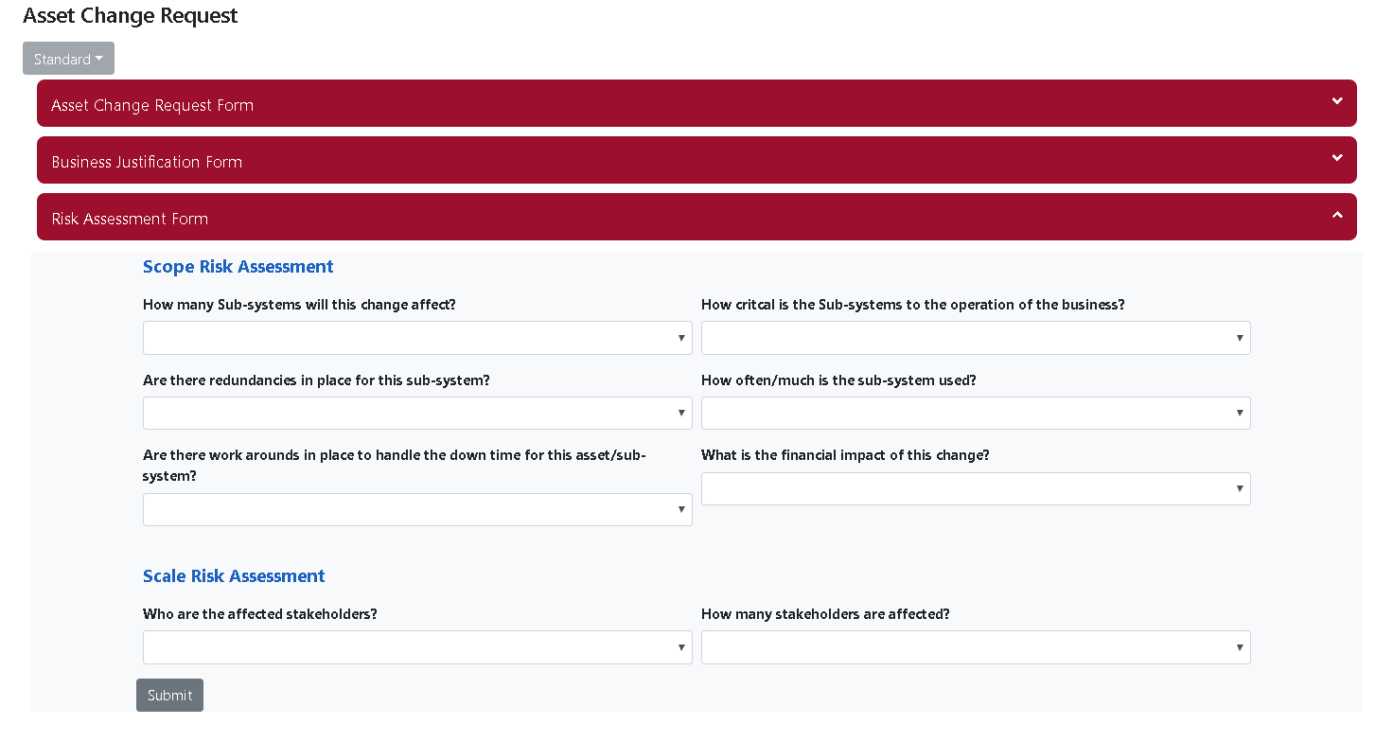Open the work arounds in place dropdown
Viewport: 1393px width, 742px height.
(x=416, y=509)
